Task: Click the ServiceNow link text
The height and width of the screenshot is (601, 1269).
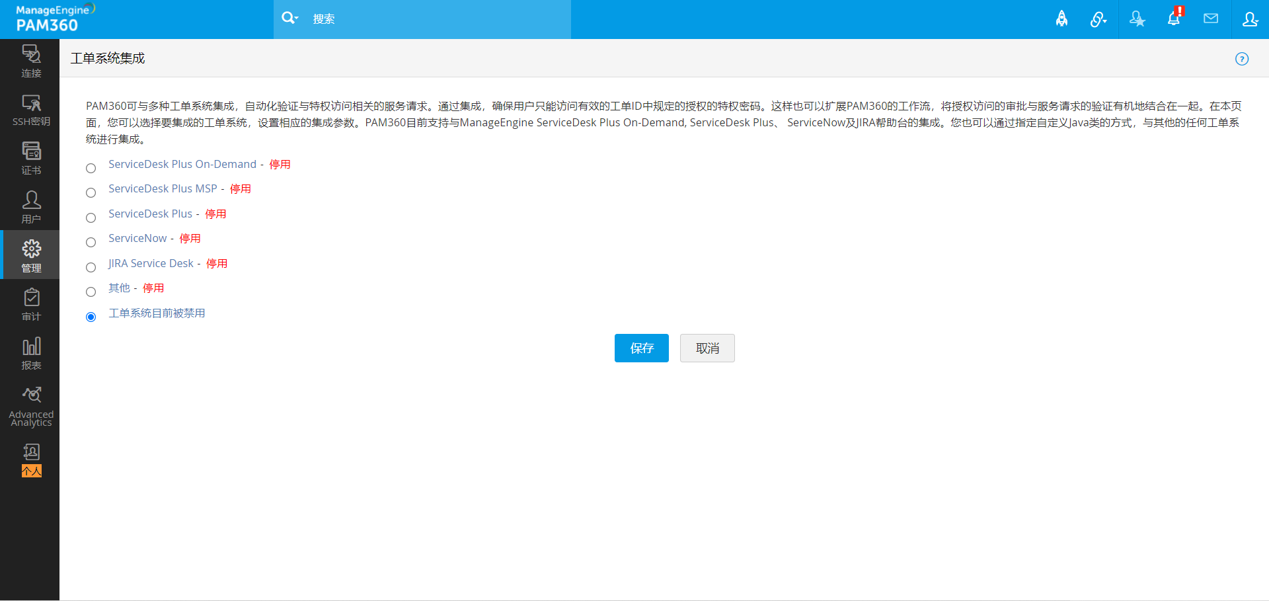Action: (x=137, y=238)
